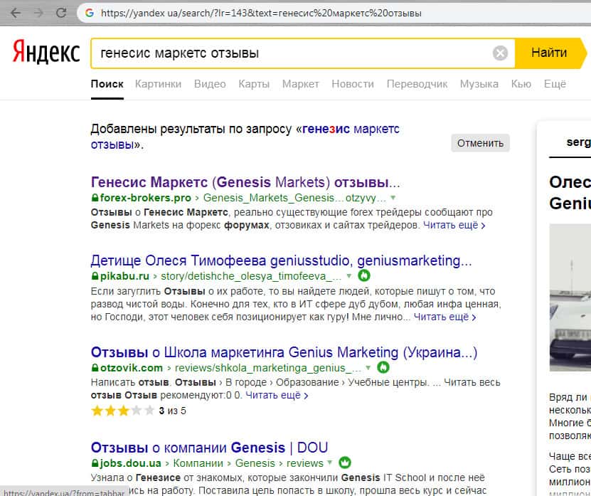This screenshot has height=496, width=591.
Task: Reload the page with the refresh icon
Action: (x=61, y=13)
